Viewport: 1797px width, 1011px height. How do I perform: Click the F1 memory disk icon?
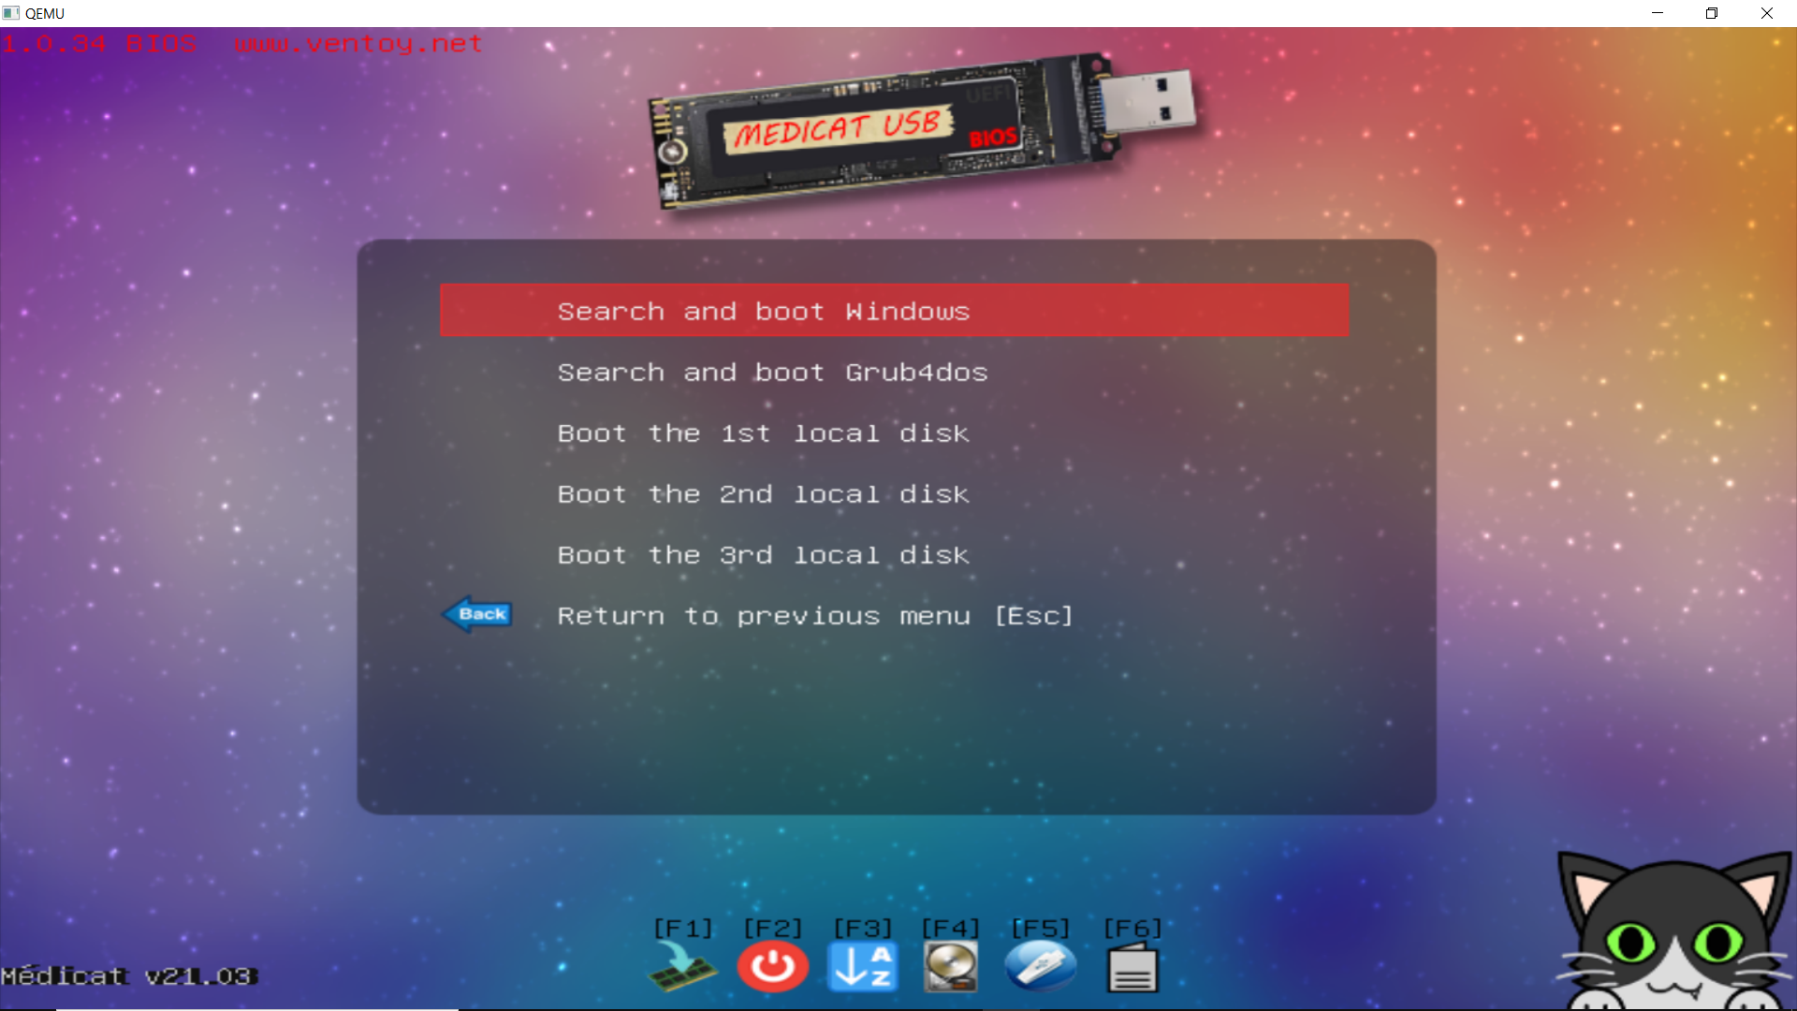point(682,967)
